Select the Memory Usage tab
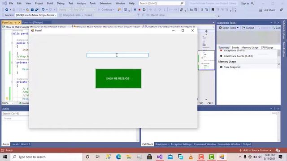This screenshot has width=287, height=161. tap(250, 47)
